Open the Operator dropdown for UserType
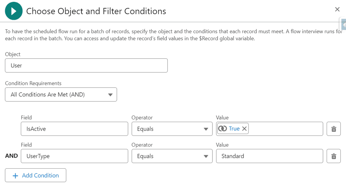 172,156
